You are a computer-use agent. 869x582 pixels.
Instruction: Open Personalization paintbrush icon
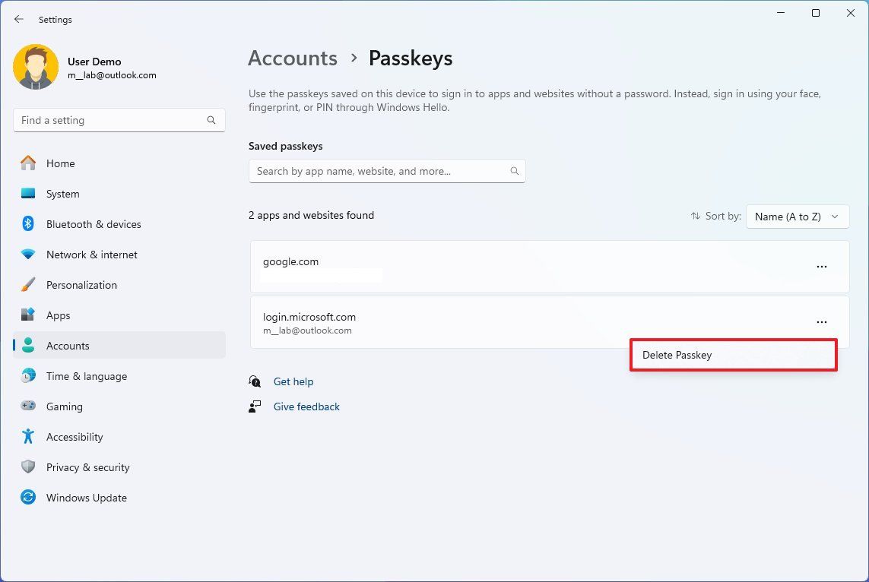(x=28, y=285)
